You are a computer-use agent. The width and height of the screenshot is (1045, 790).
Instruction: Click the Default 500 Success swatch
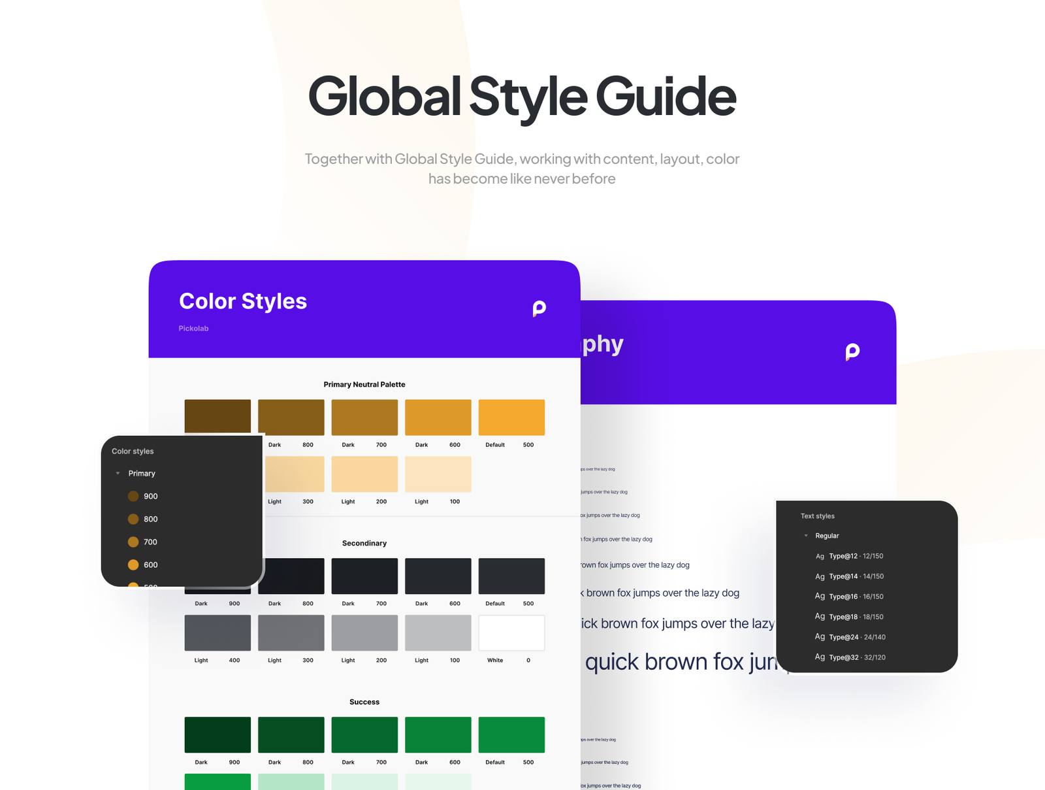click(511, 734)
